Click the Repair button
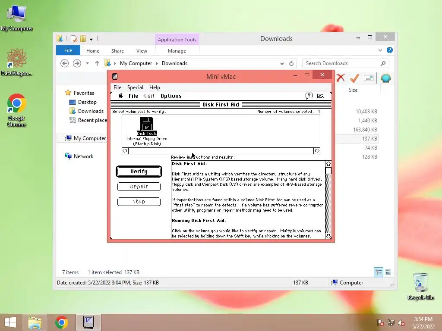442x331 pixels. click(139, 186)
